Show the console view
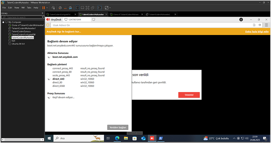Image resolution: width=271 pixels, height=143 pixels. [100, 8]
